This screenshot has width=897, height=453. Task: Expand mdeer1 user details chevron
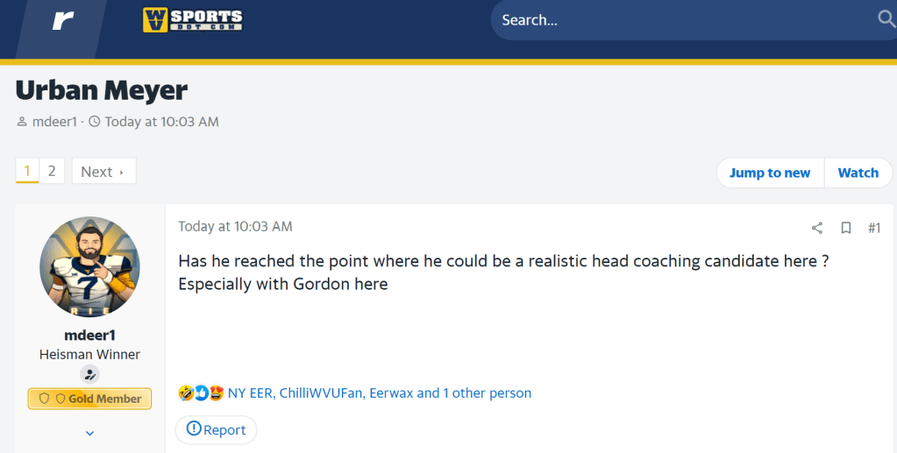[x=89, y=433]
